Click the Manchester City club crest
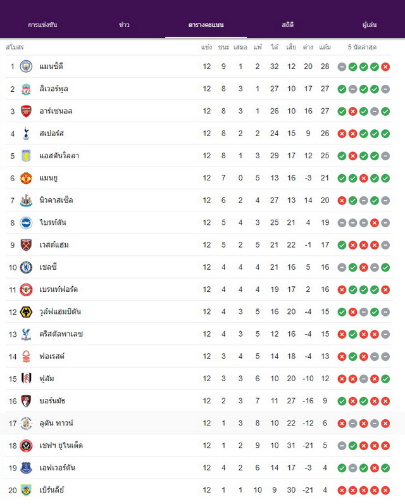Image resolution: width=405 pixels, height=504 pixels. click(x=26, y=66)
